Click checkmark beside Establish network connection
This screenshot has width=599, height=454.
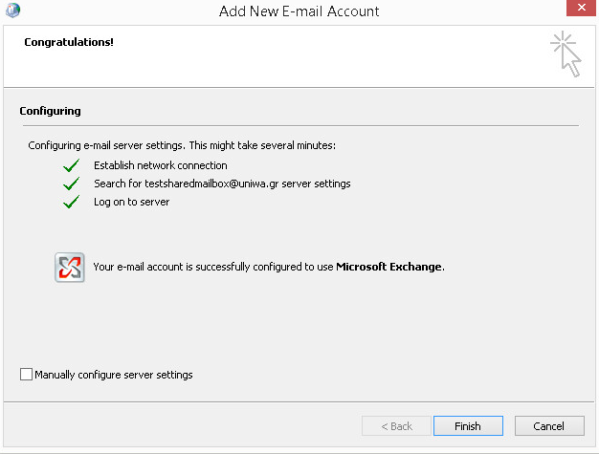pyautogui.click(x=71, y=165)
